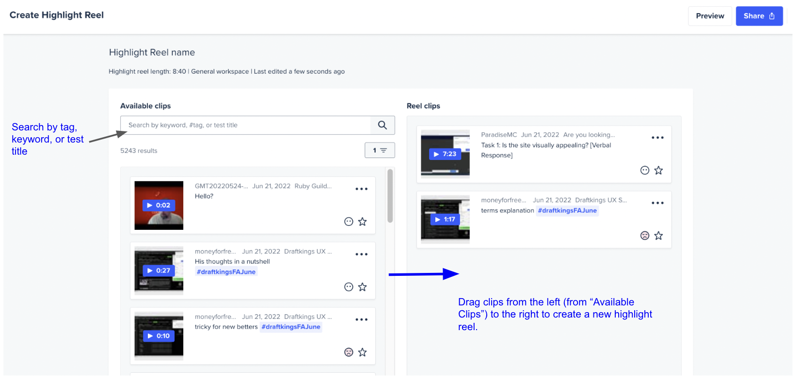Open more options for ParadiseMC reel clip
799x382 pixels.
658,138
